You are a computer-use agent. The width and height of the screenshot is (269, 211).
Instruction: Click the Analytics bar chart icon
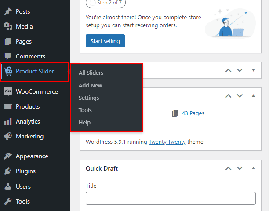click(7, 122)
